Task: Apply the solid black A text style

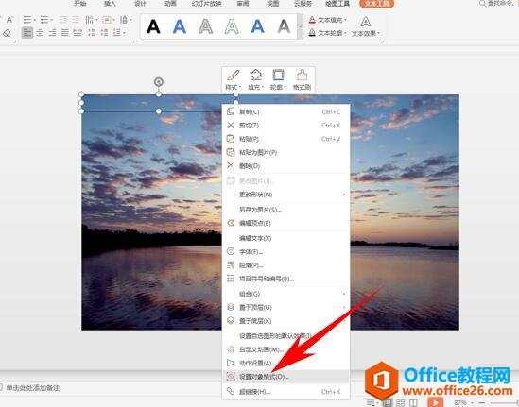Action: tap(153, 26)
